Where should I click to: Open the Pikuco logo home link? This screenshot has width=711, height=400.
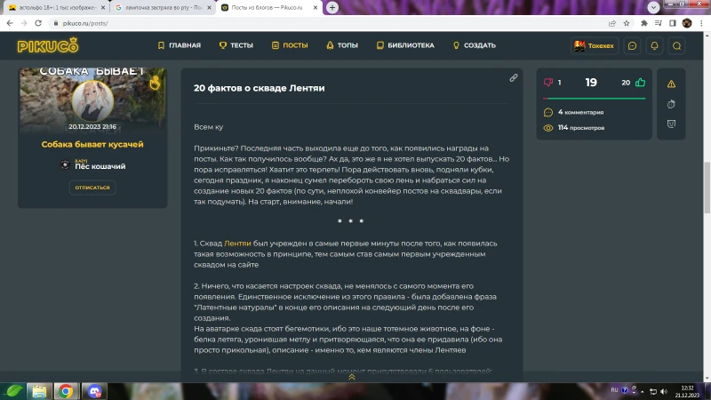point(48,45)
